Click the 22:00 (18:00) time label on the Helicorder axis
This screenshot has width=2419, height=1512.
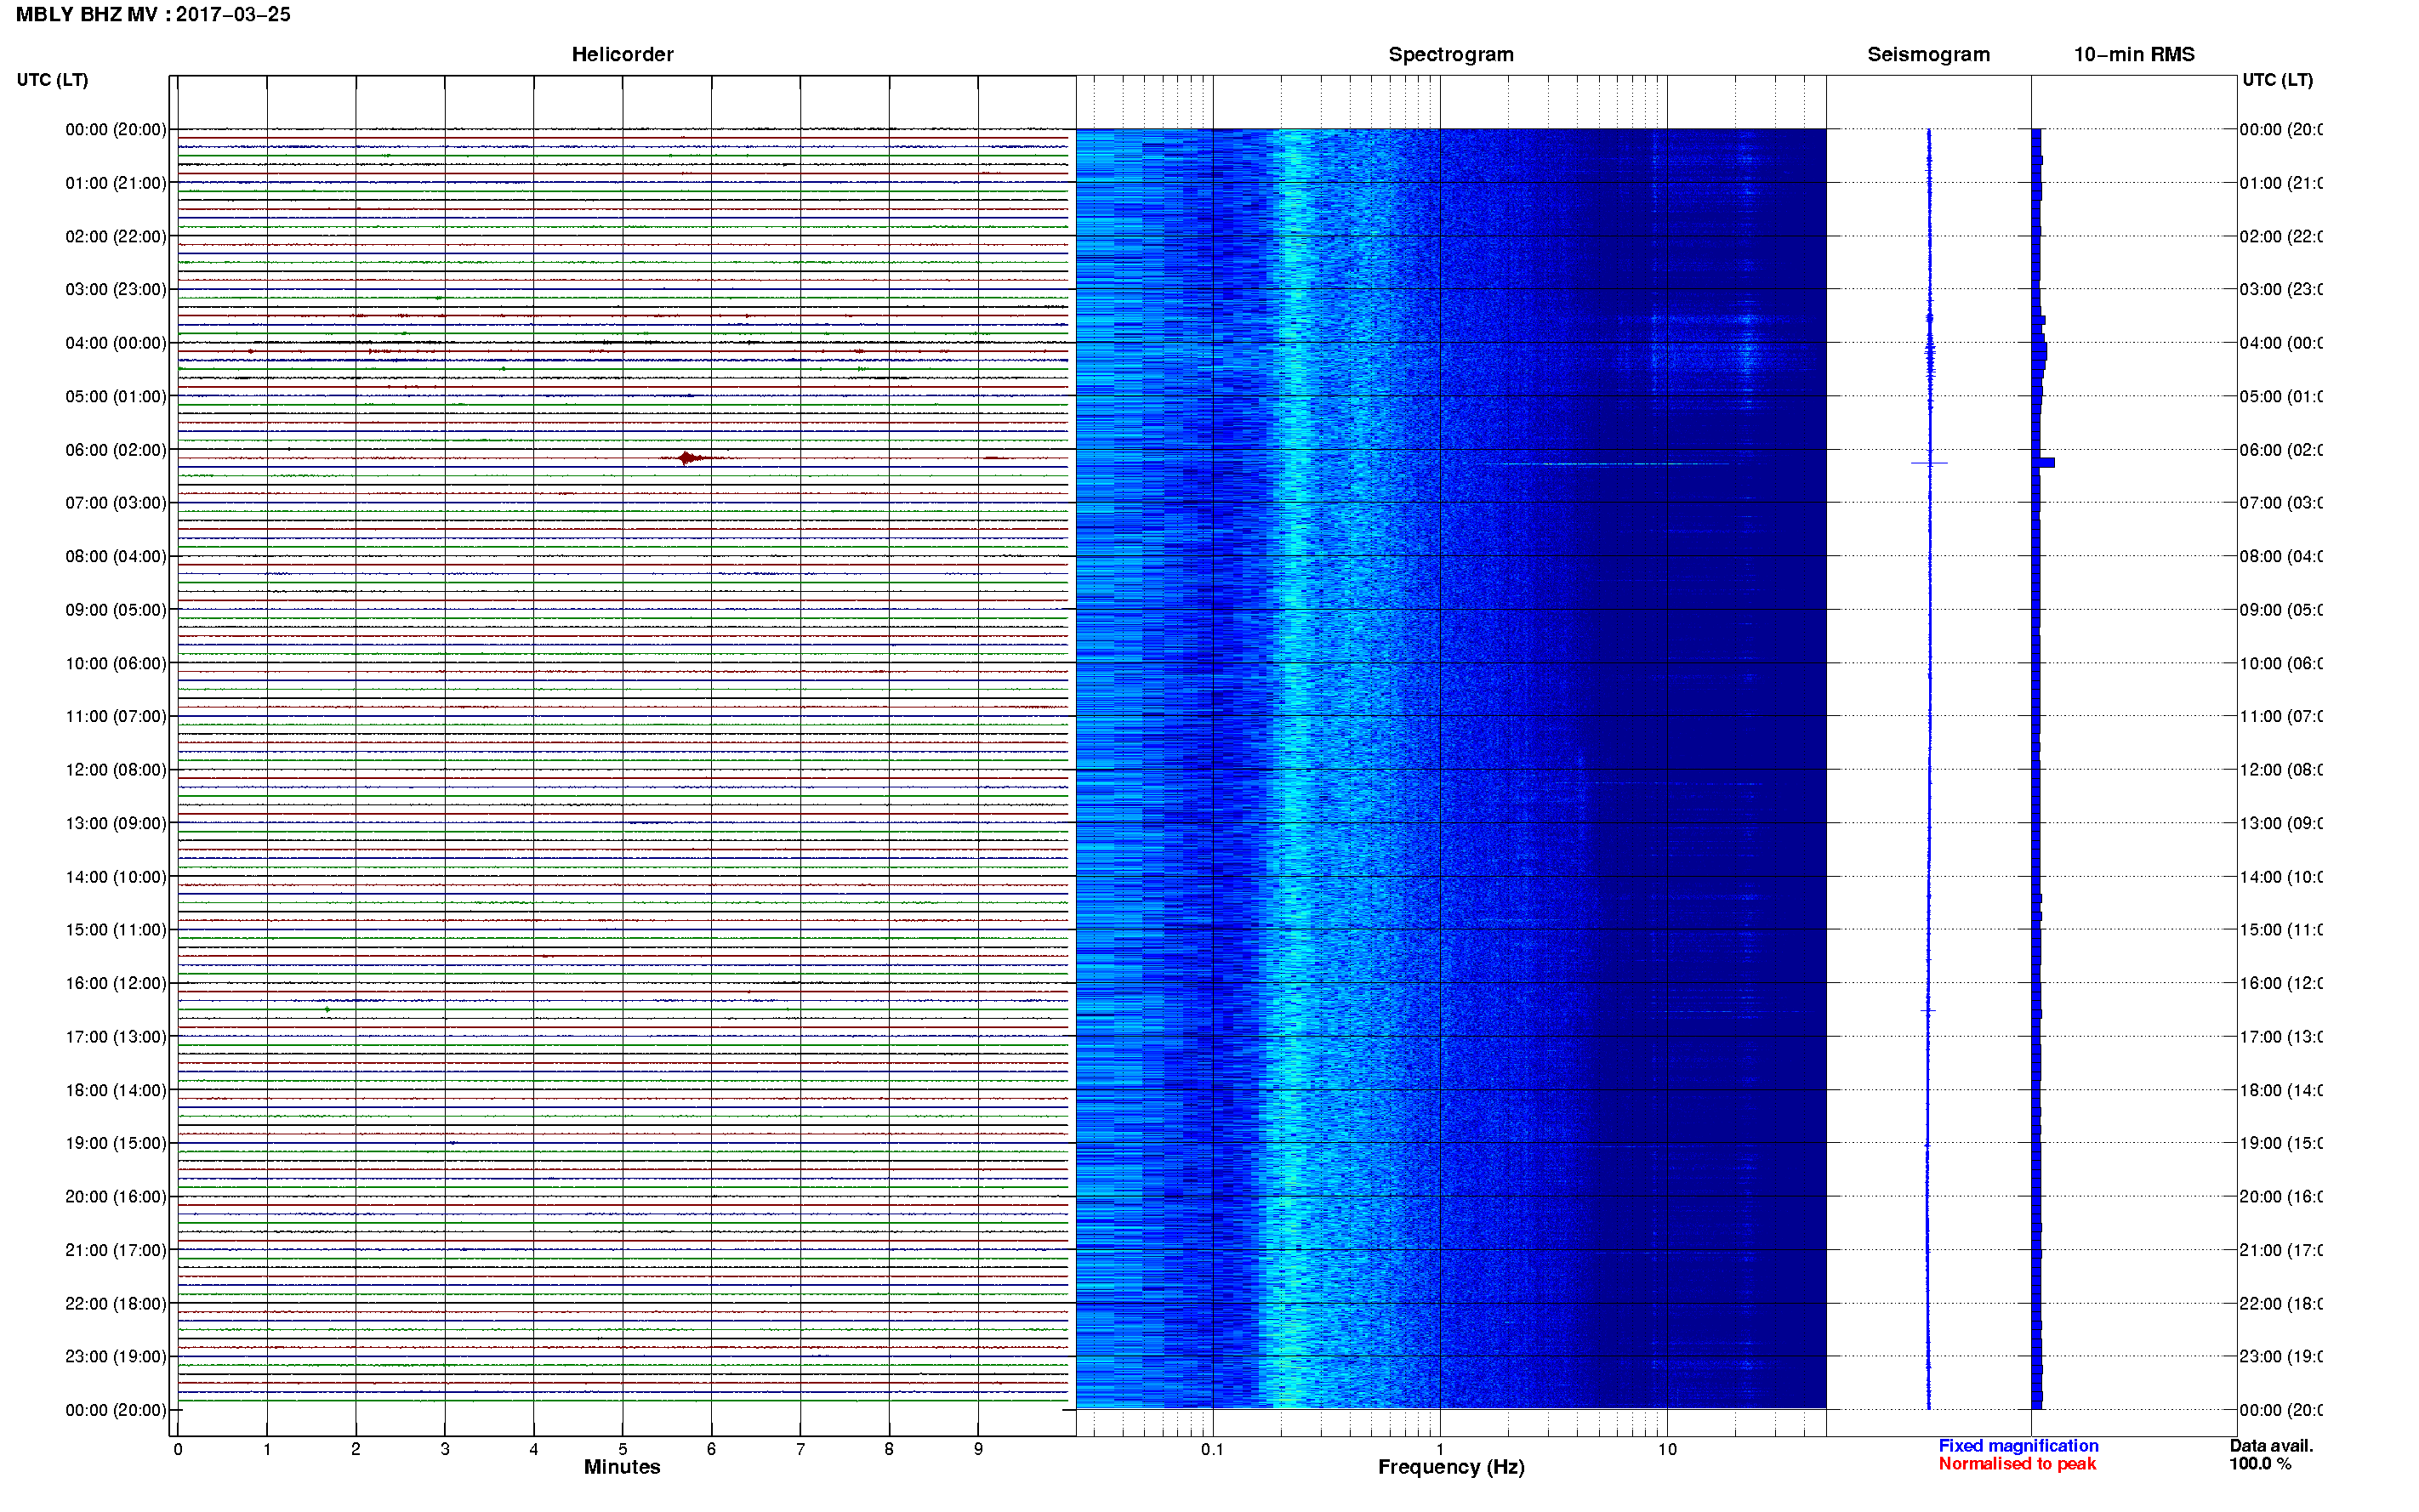tap(116, 1304)
